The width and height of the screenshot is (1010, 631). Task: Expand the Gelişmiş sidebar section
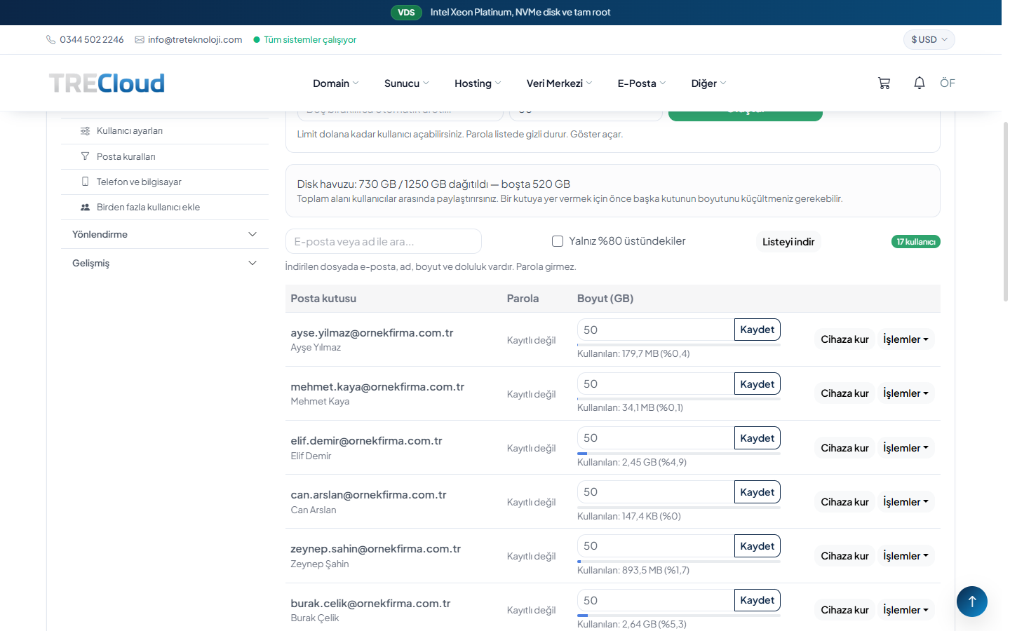click(x=165, y=263)
